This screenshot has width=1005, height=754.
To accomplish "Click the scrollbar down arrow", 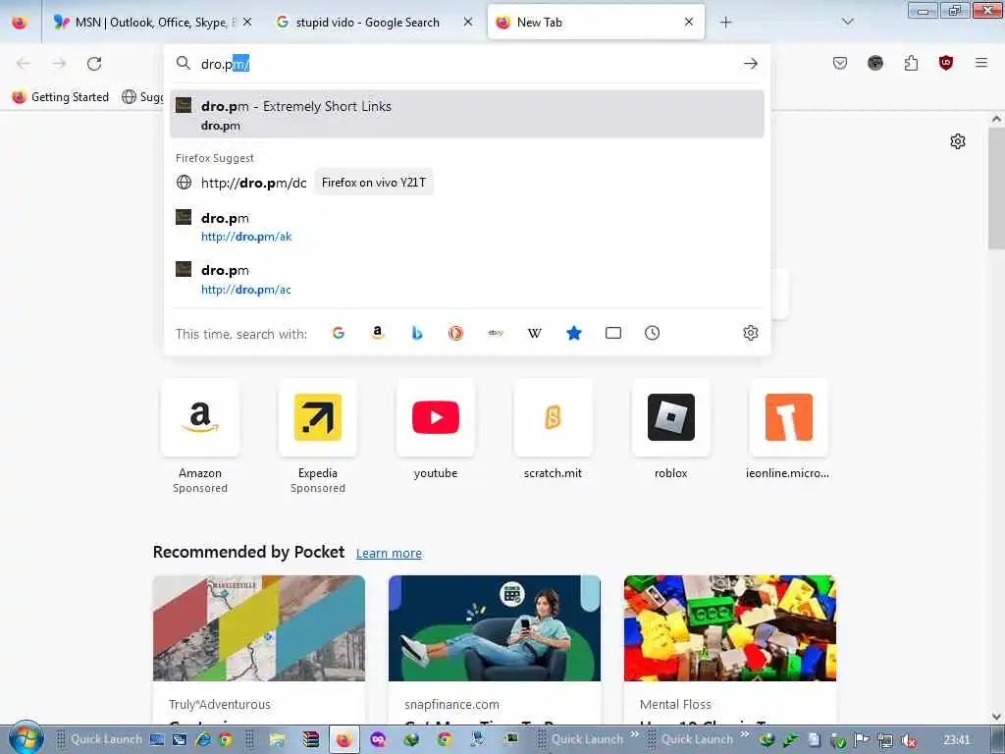I will (x=996, y=716).
